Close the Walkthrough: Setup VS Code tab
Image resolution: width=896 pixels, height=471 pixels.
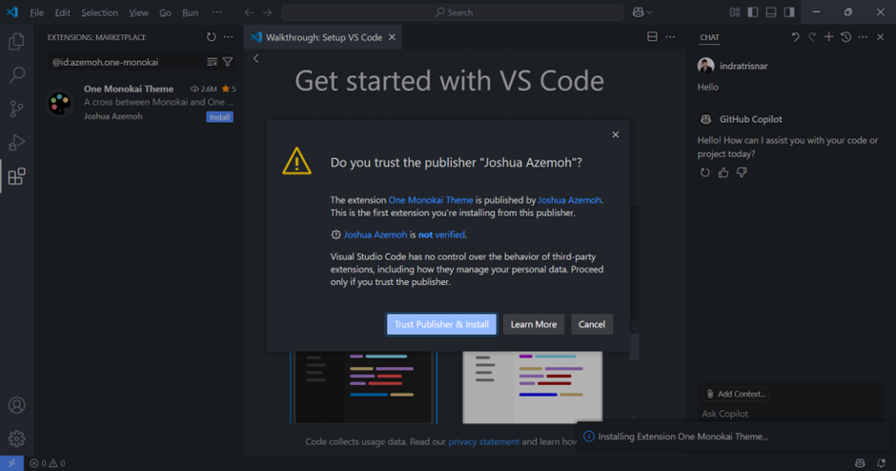[392, 37]
